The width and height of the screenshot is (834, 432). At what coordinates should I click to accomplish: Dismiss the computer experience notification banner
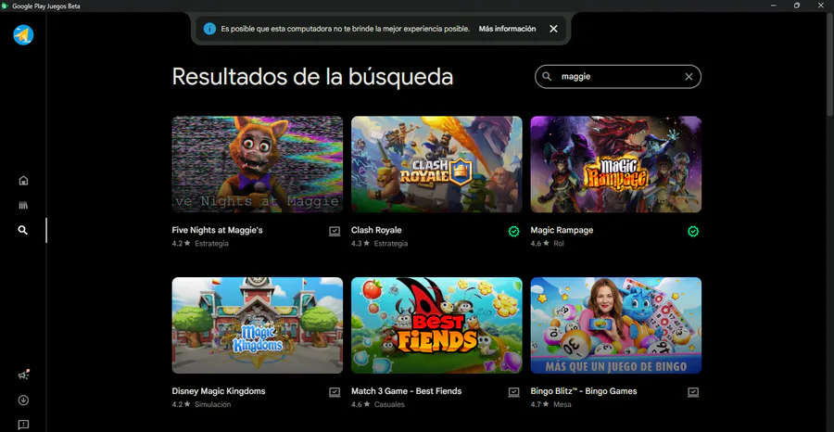click(554, 29)
